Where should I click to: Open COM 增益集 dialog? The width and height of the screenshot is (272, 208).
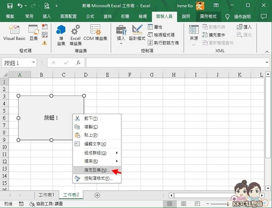(95, 33)
